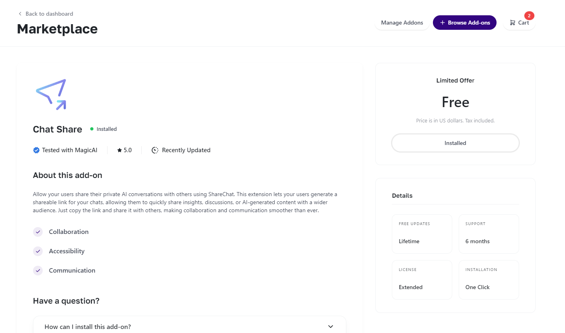
Task: Open Manage Addons
Action: point(402,23)
